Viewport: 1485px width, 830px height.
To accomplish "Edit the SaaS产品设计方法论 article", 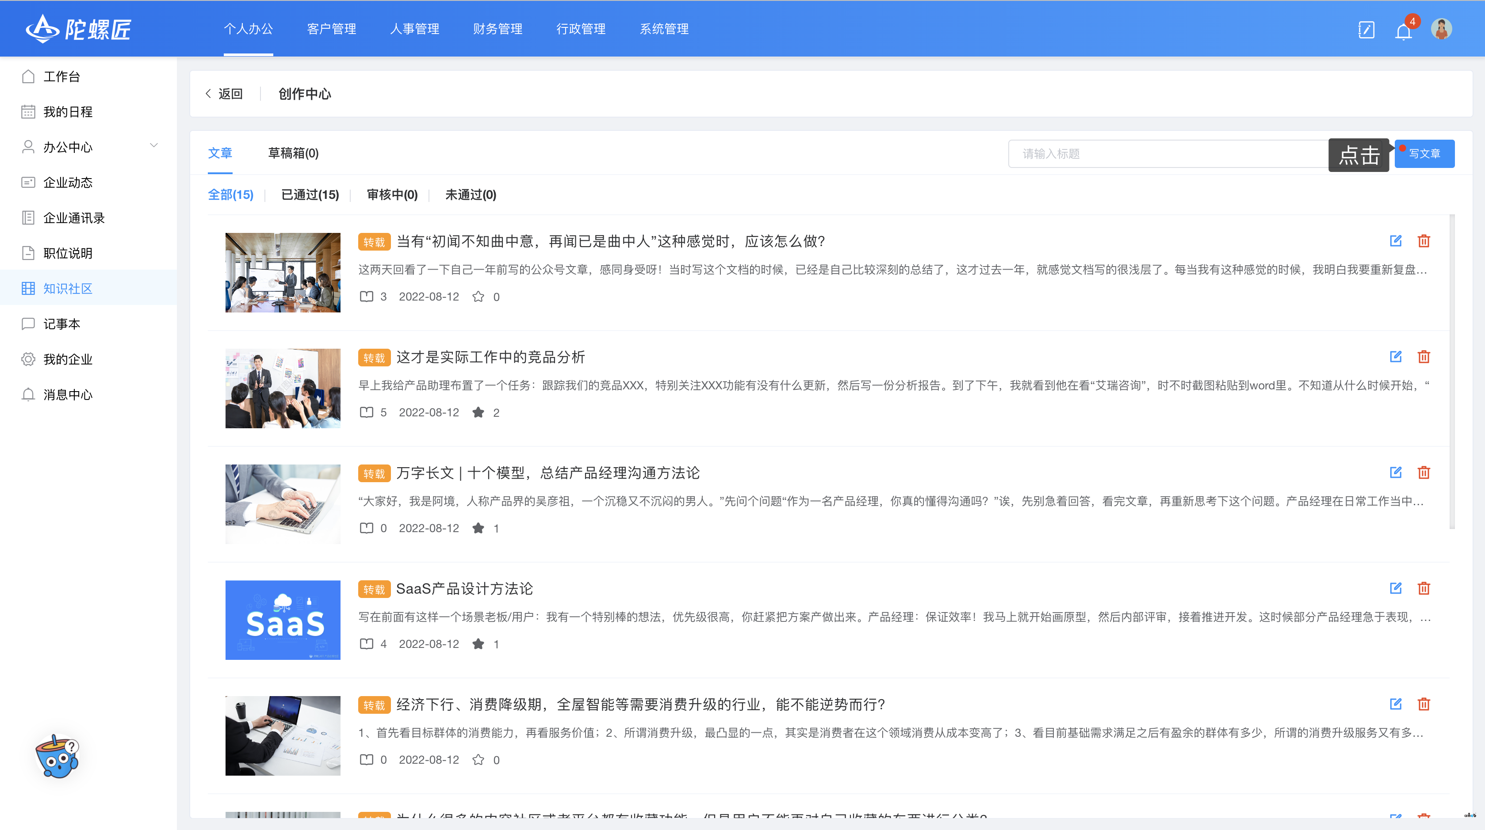I will pyautogui.click(x=1396, y=588).
